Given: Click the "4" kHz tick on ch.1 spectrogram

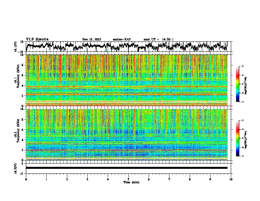Looking at the screenshot, I should tap(23, 86).
